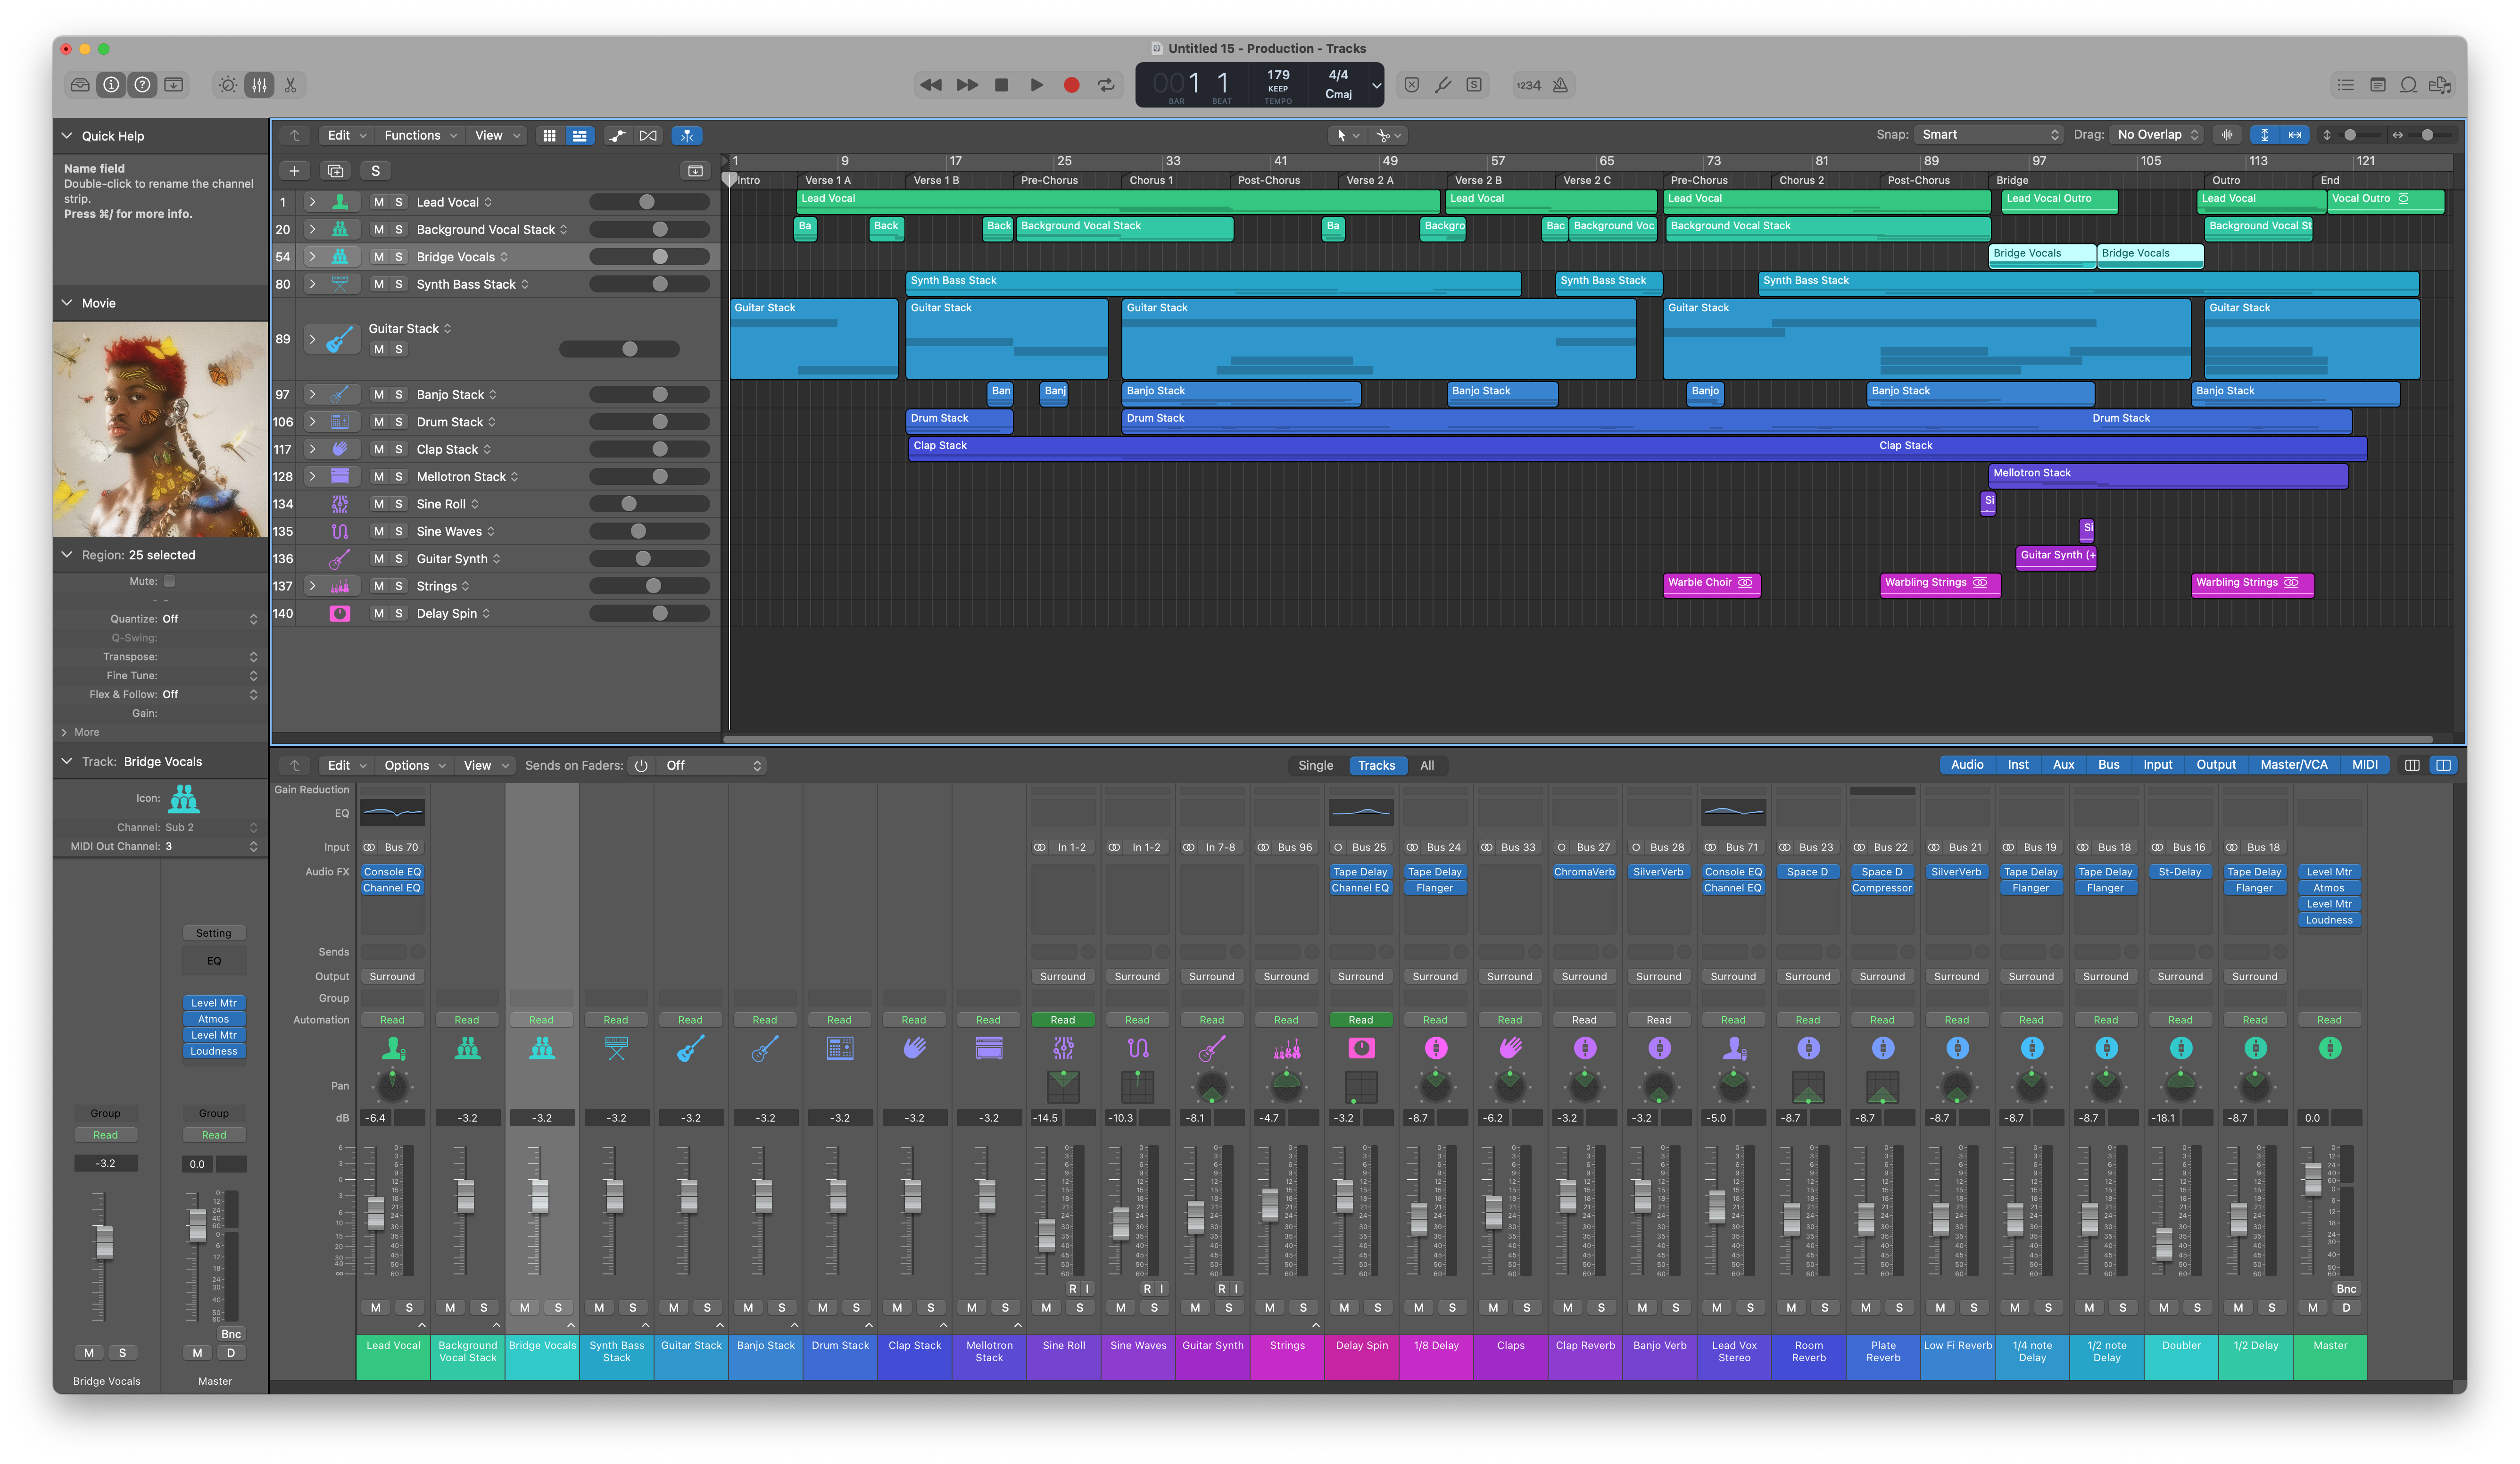Click Console EQ plug-in on Lead Vocal strip
Screen dimensions: 2520x1464
point(392,872)
